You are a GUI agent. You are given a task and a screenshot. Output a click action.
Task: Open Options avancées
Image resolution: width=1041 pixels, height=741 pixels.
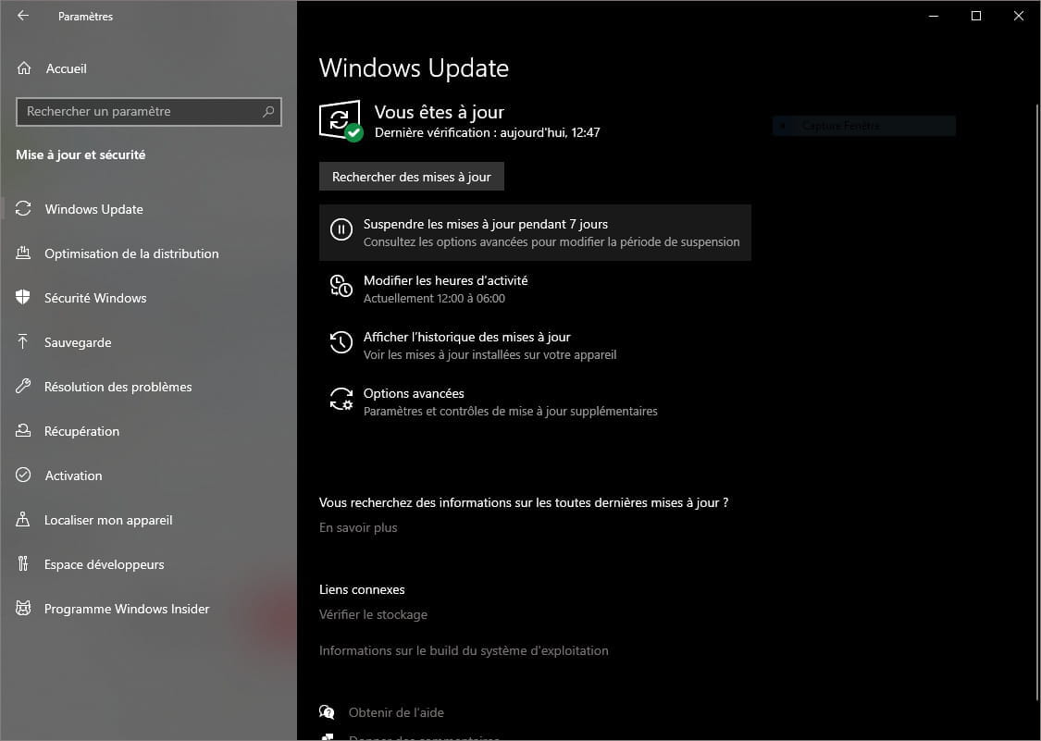pyautogui.click(x=535, y=401)
